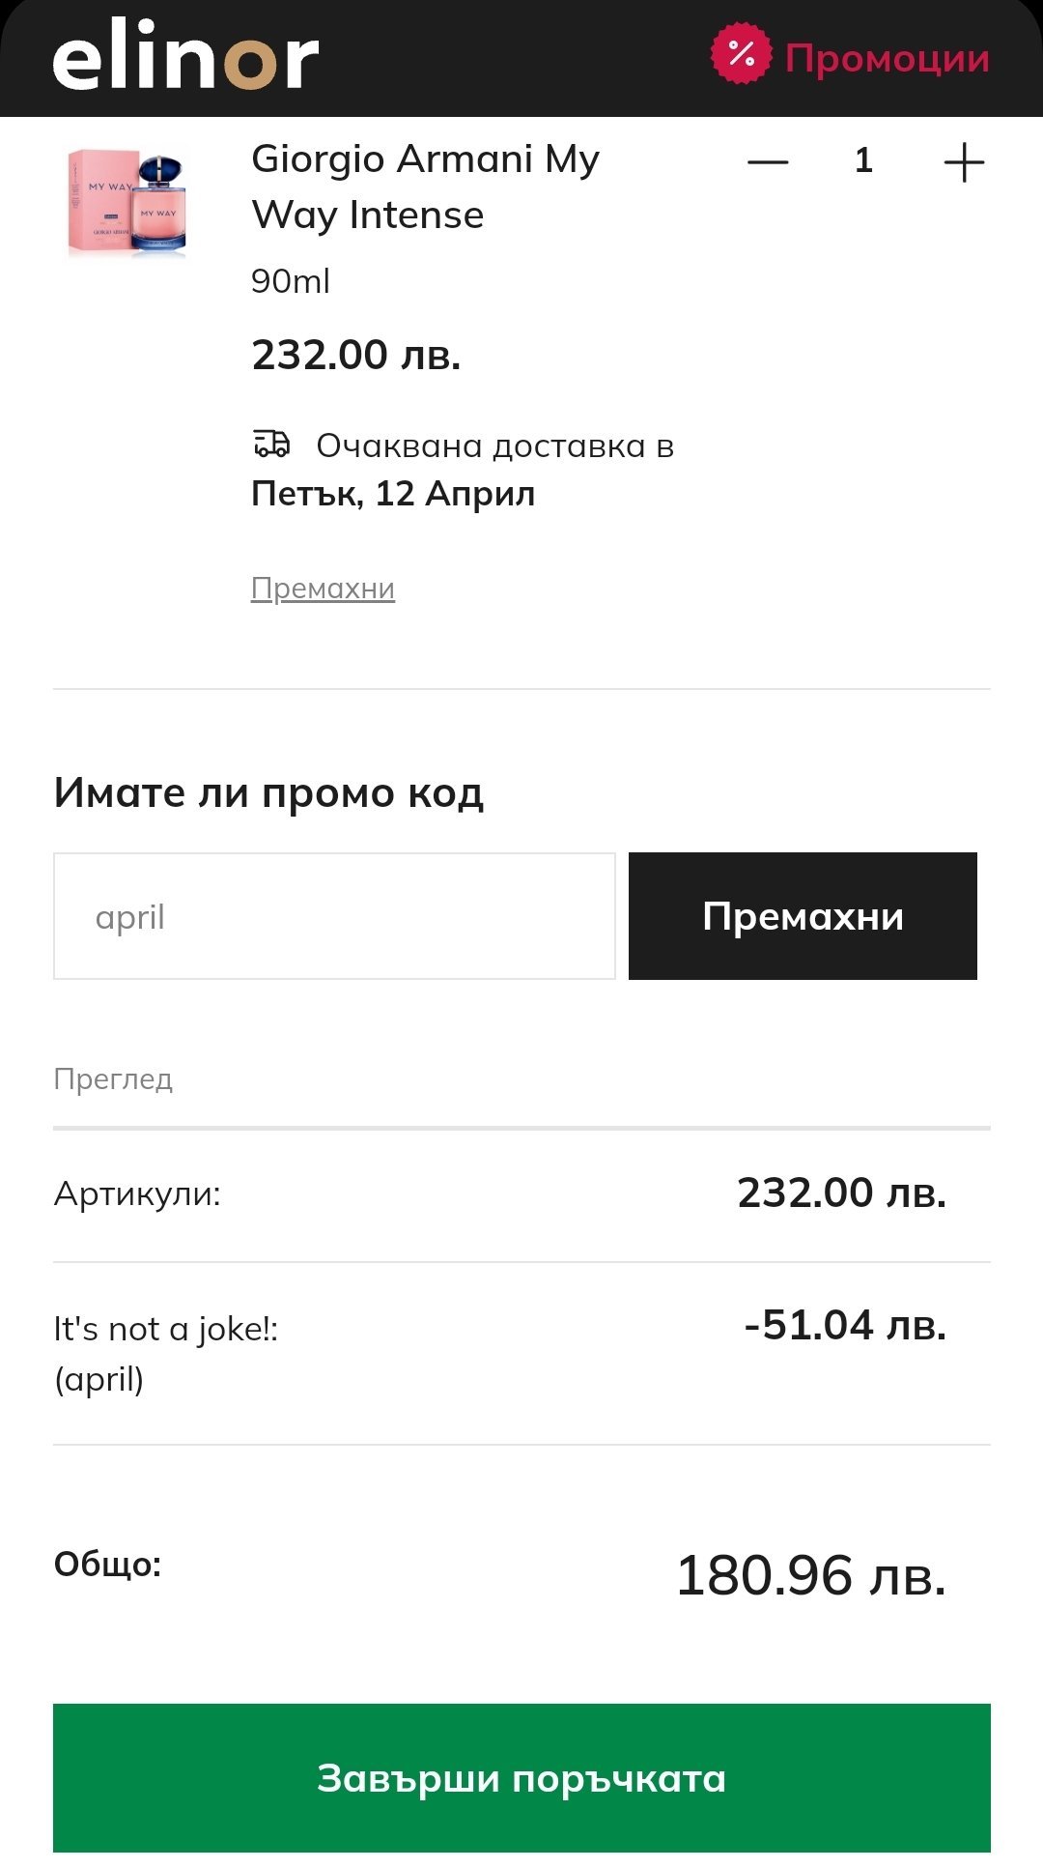Click the -51.04 лв. discount amount

coord(845,1325)
